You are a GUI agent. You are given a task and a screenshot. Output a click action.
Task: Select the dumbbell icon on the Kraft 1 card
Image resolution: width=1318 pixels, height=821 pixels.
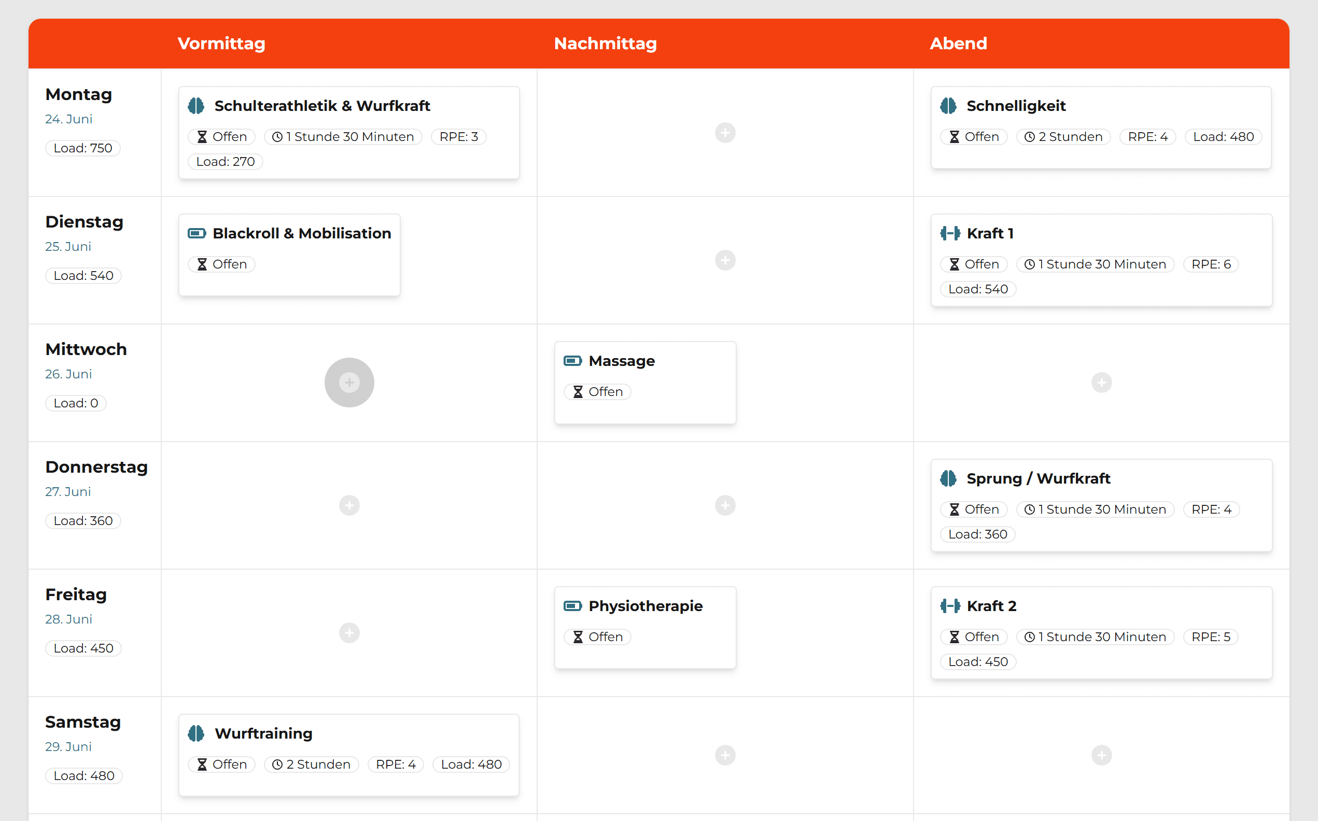[950, 233]
